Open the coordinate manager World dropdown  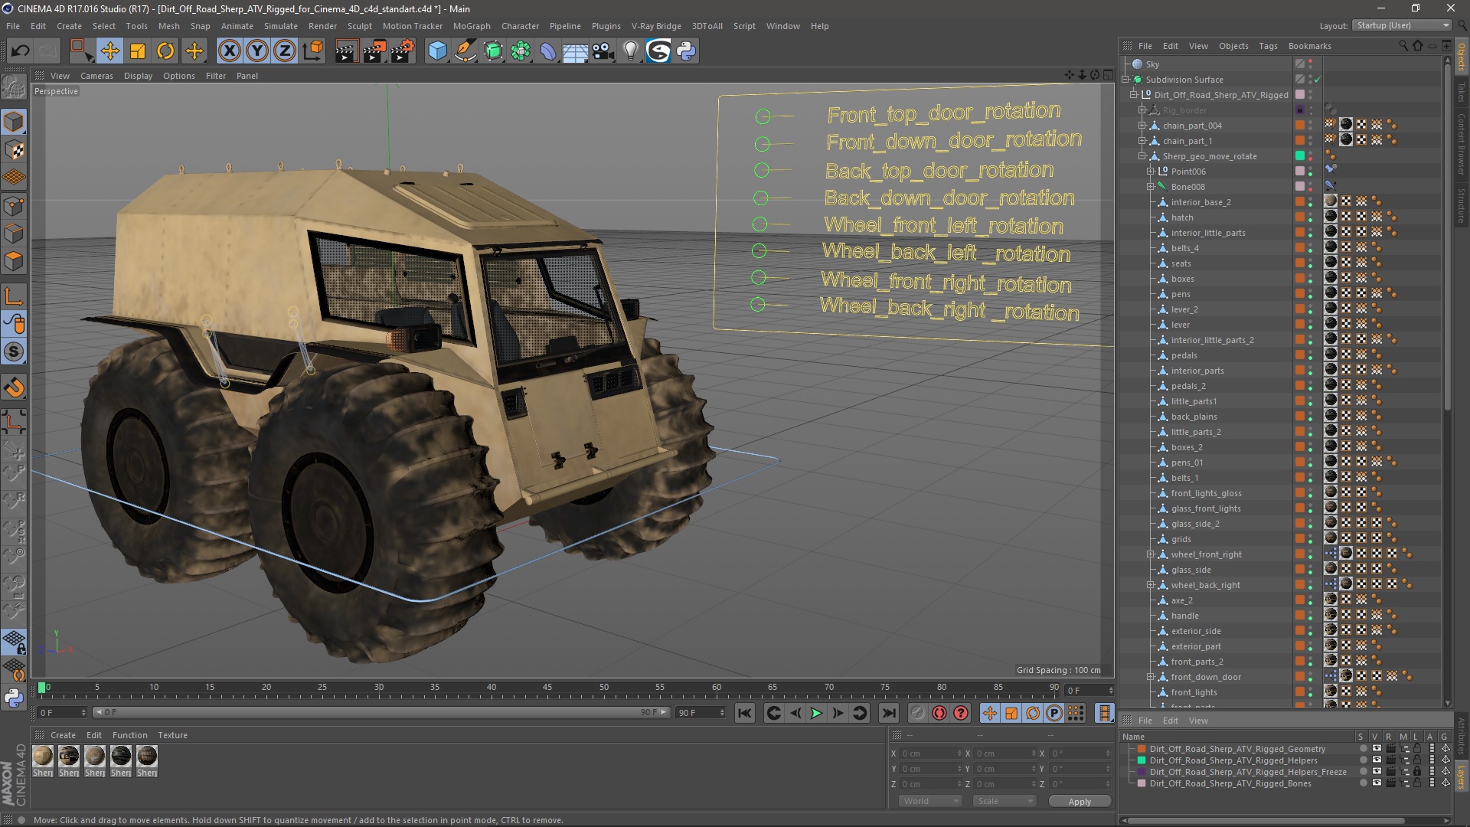929,801
